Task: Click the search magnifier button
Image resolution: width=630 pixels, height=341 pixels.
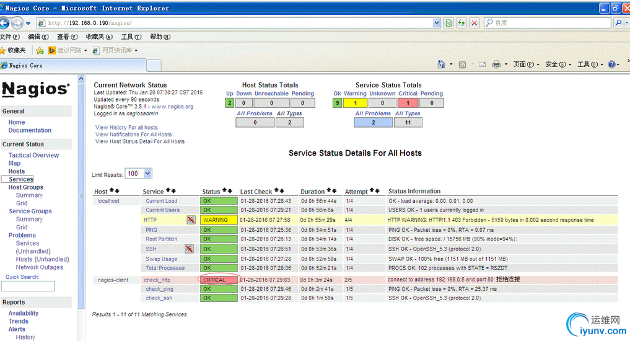Action: coord(618,23)
